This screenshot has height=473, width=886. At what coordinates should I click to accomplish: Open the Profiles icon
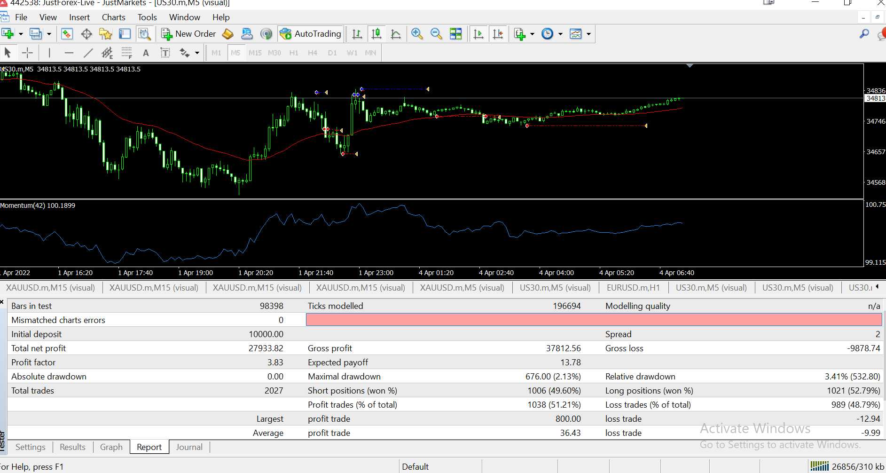[x=35, y=34]
